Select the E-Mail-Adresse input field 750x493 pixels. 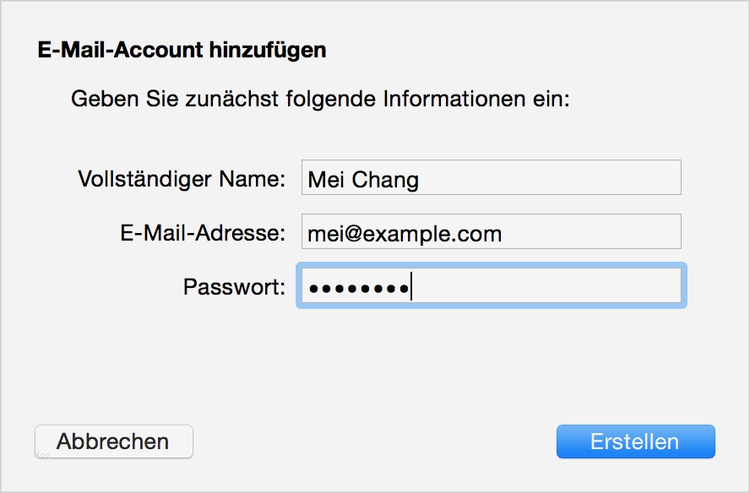(490, 231)
